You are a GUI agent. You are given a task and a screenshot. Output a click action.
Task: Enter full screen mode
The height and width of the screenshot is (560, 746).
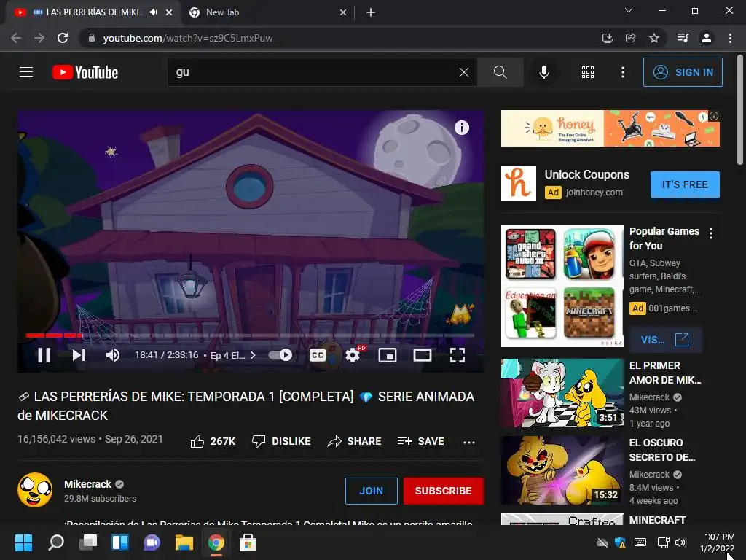coord(458,355)
